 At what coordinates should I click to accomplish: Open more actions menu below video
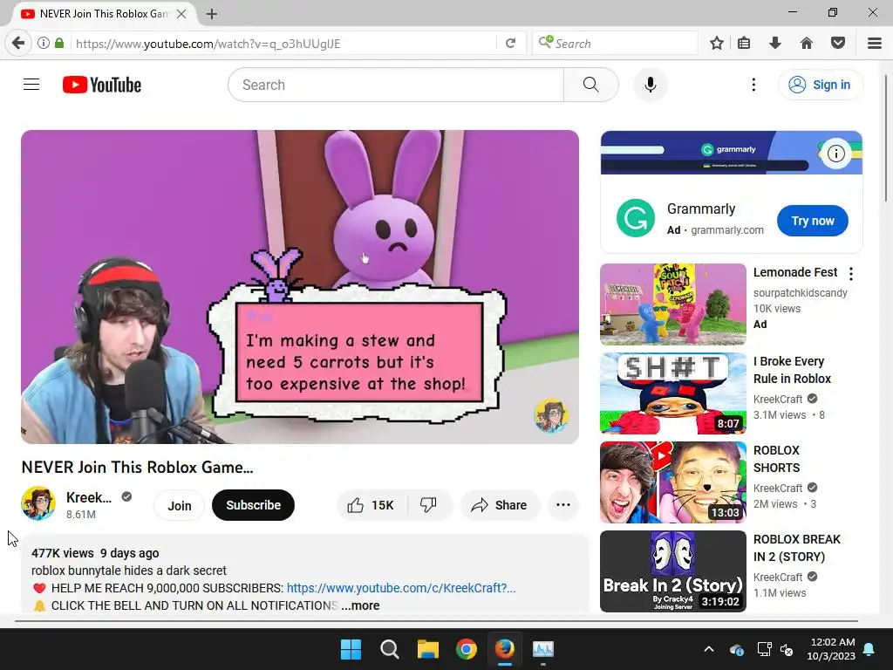tap(562, 505)
